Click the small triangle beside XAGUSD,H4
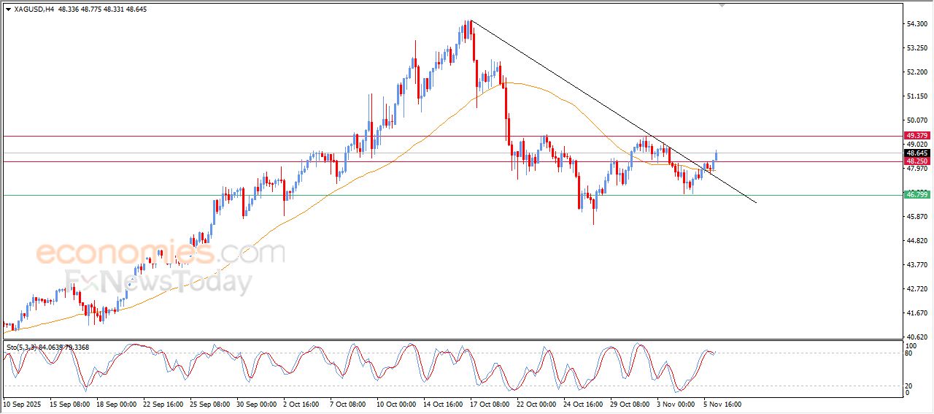 (x=8, y=9)
